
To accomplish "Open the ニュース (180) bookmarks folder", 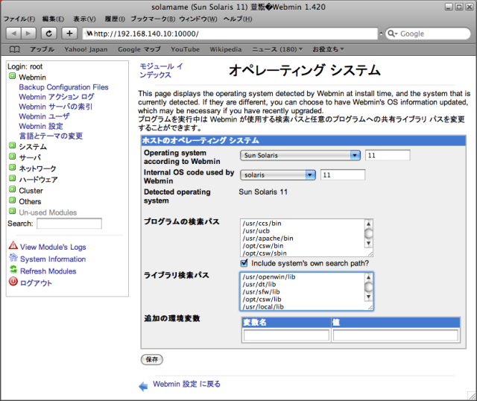I will (277, 49).
